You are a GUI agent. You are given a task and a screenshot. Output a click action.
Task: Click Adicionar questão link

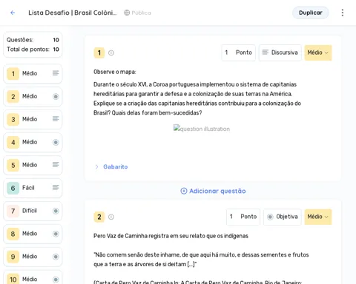point(213,191)
